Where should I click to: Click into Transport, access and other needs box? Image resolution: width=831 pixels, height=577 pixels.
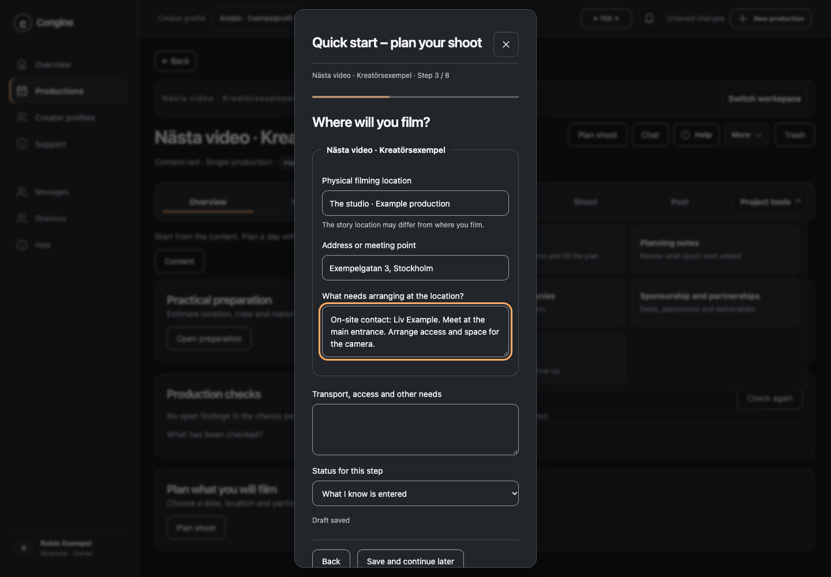click(415, 429)
